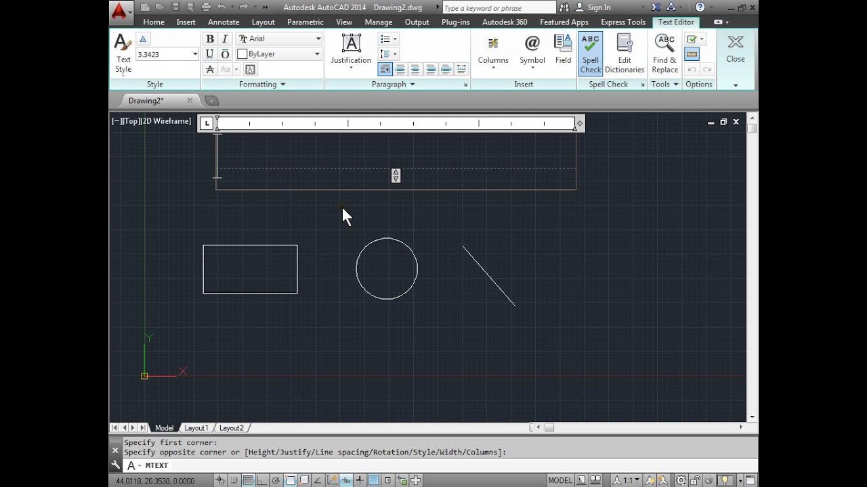This screenshot has height=487, width=867.
Task: Click the MODEL button in status bar
Action: [560, 480]
